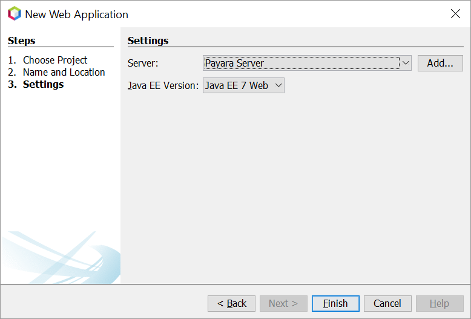Screen dimensions: 471x319
Task: Select the Choose Project step in Steps list
Action: pyautogui.click(x=54, y=60)
